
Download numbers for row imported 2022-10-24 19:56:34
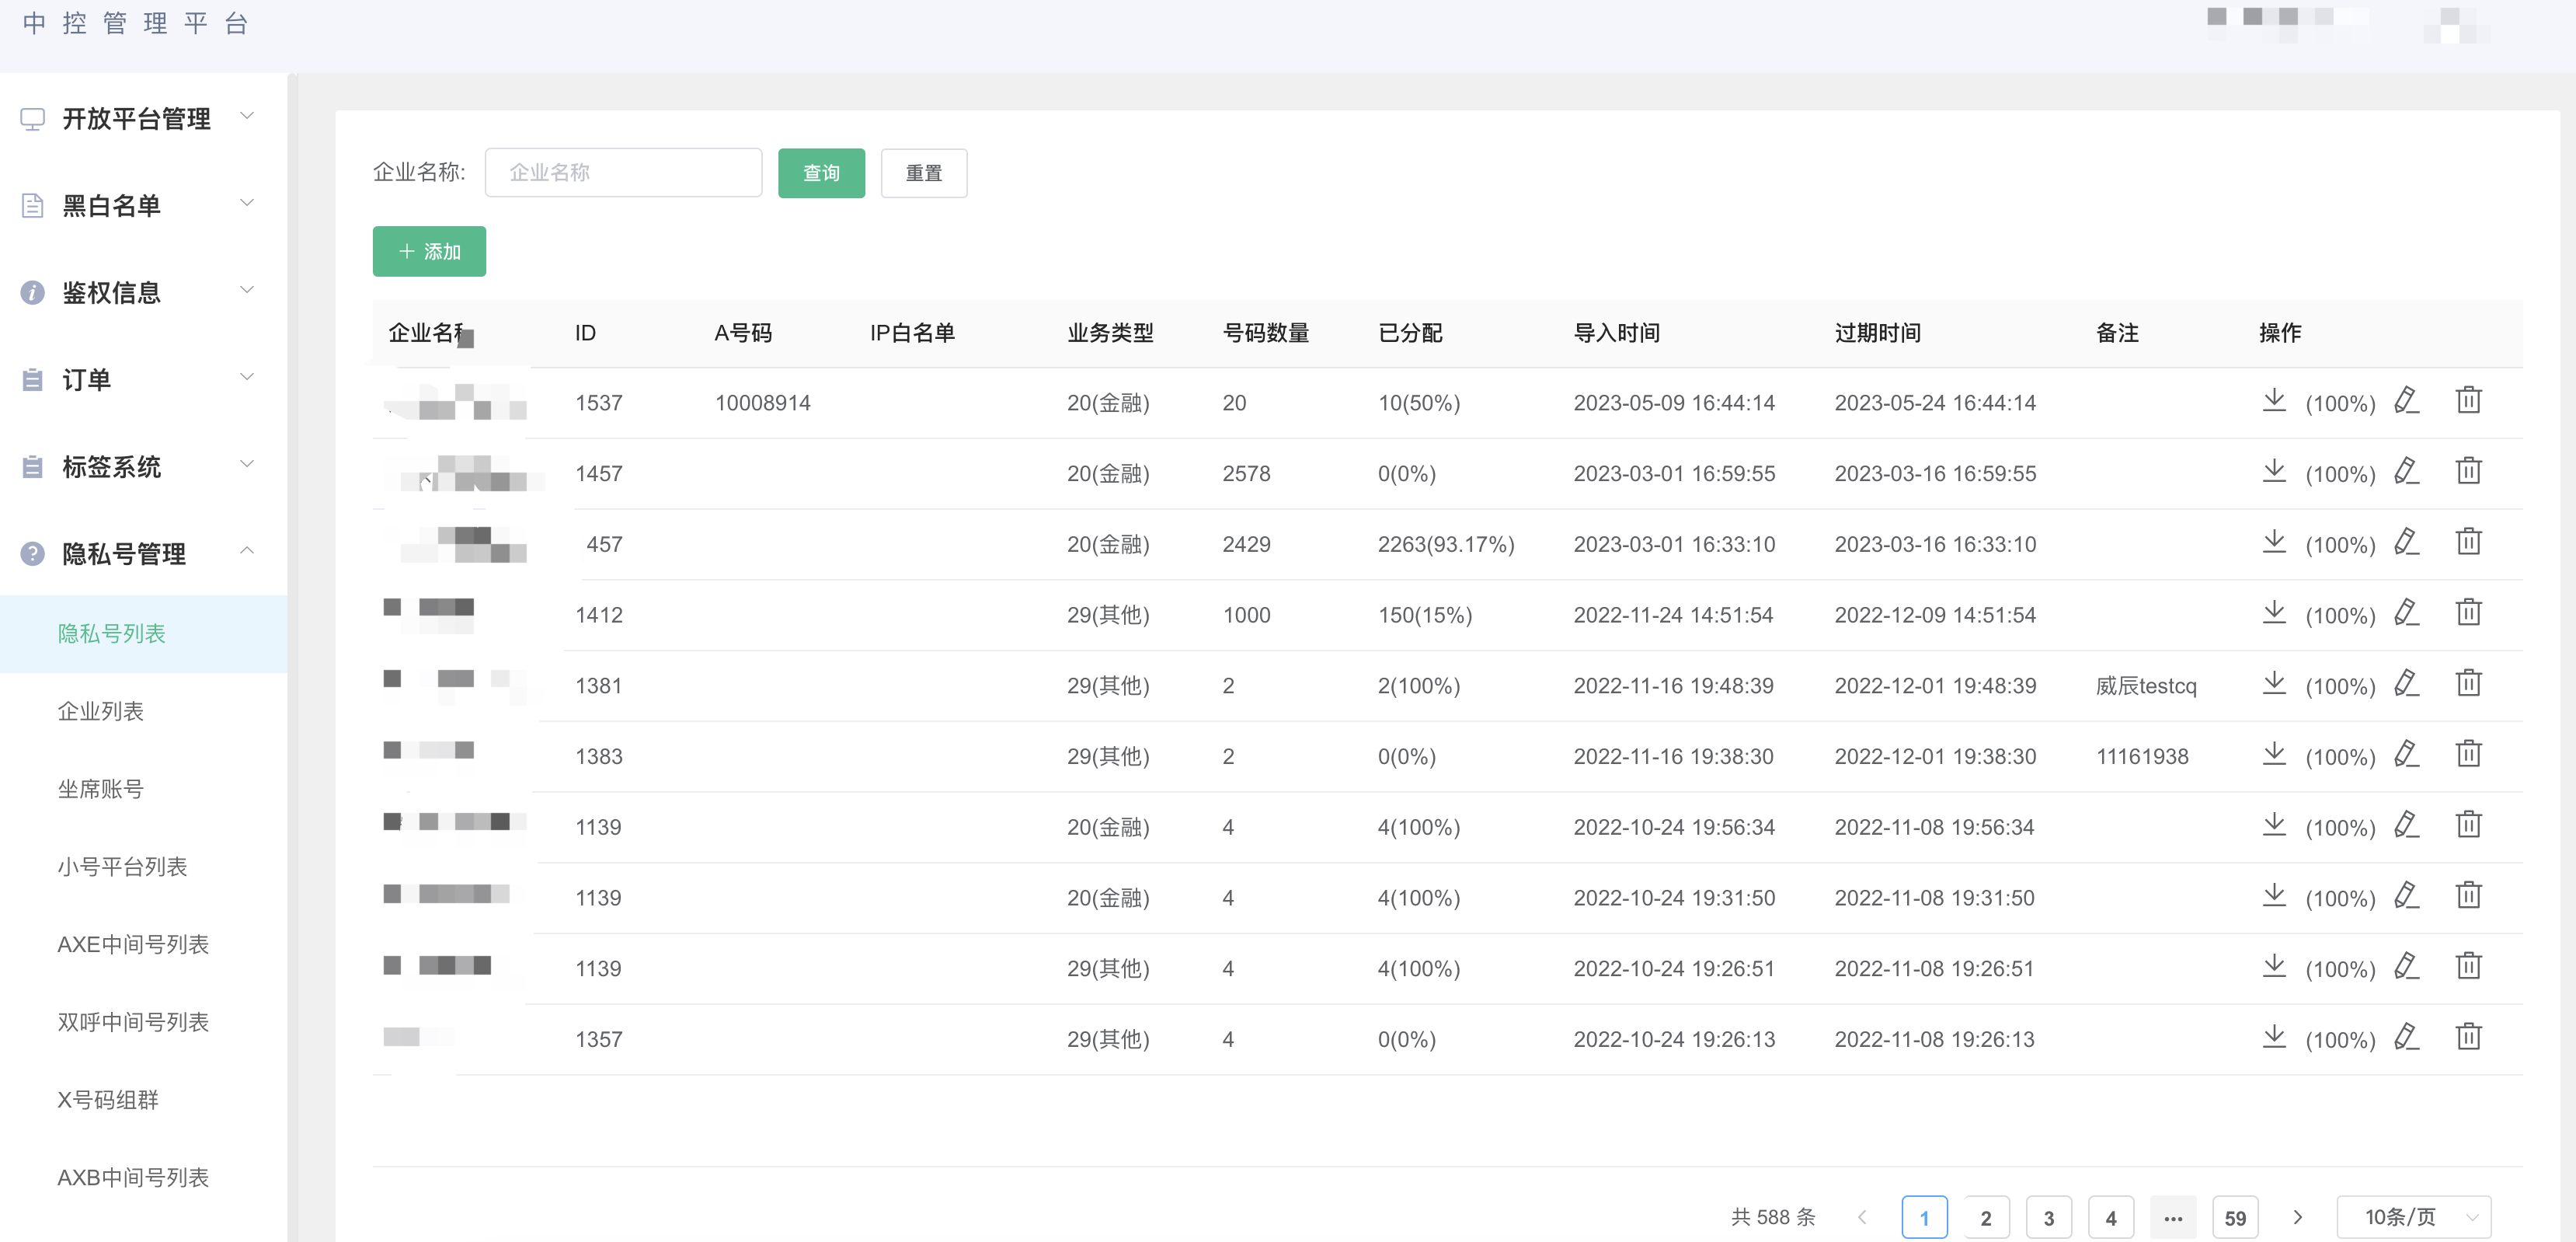[2274, 825]
